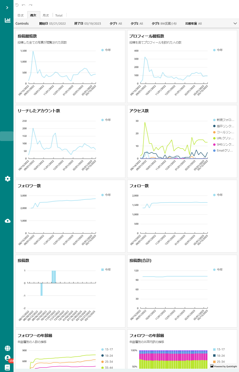This screenshot has width=239, height=372.
Task: Open the 比較年度 All filter dropdown
Action: [x=194, y=23]
